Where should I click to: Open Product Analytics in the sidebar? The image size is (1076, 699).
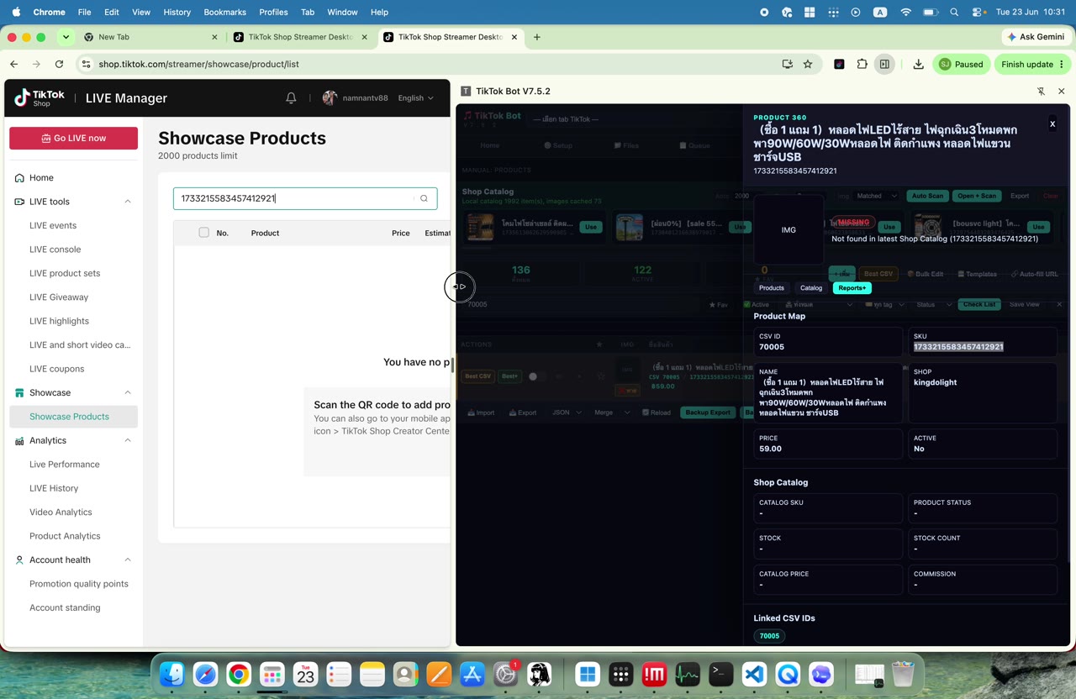[x=65, y=536]
